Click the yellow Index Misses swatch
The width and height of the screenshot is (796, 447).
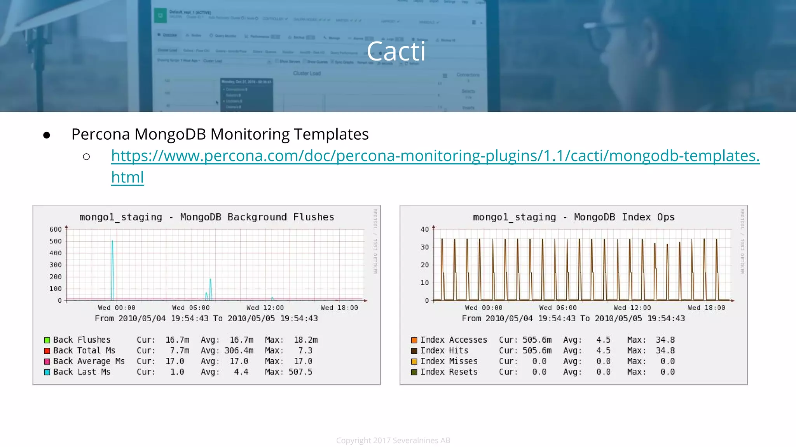[x=414, y=362]
